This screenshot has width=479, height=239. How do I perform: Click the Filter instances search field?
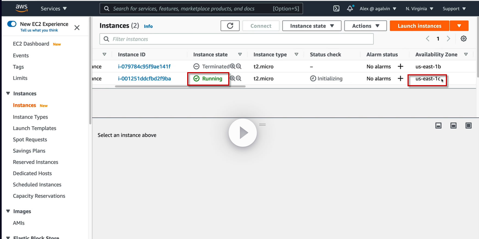tap(236, 39)
